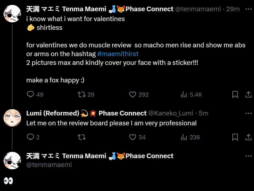Open more options on the eyes emoji tweet
Screen dimensions: 254x191
coord(248,156)
